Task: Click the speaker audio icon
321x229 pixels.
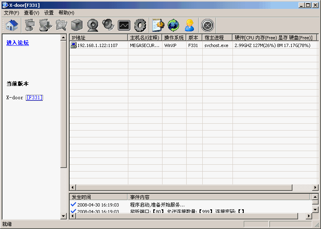Action: pos(108,25)
